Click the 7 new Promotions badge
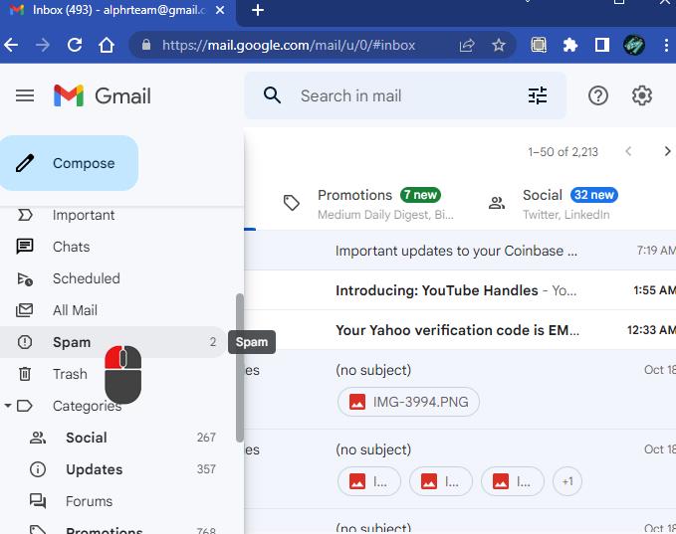Screen dimensions: 676x534 coord(420,195)
